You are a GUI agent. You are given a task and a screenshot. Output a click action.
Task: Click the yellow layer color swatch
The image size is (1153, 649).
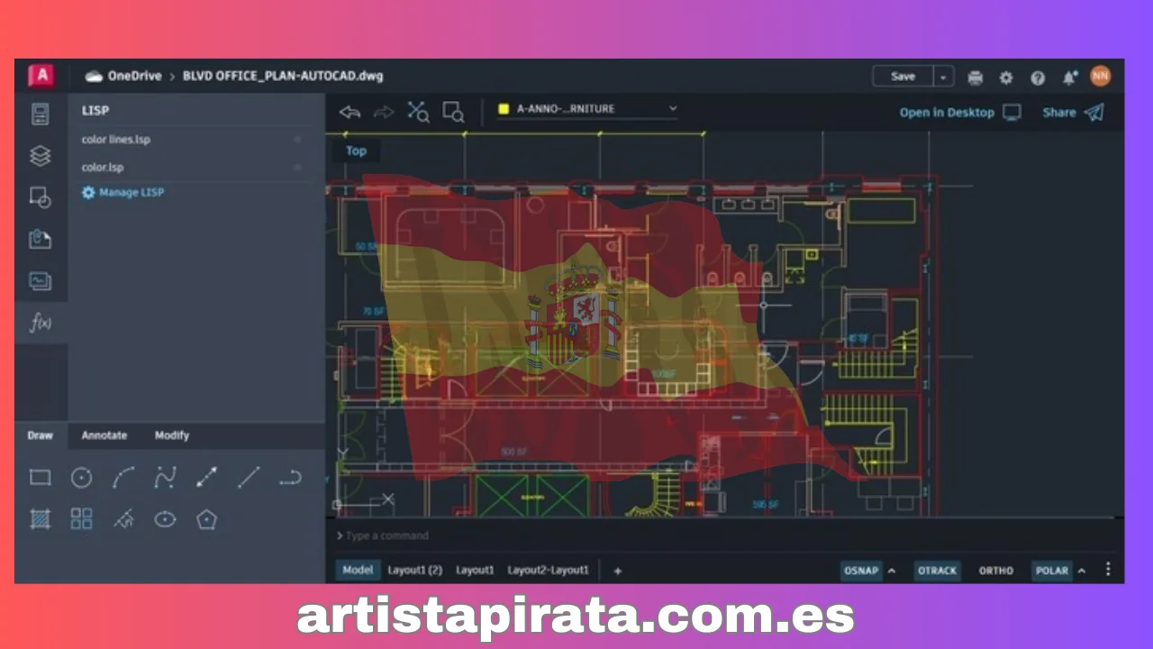[503, 108]
